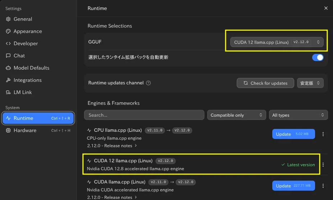This screenshot has height=200, width=333.
Task: Click CUDA llama.cpp v2.12.0 target badge
Action: coord(186,182)
